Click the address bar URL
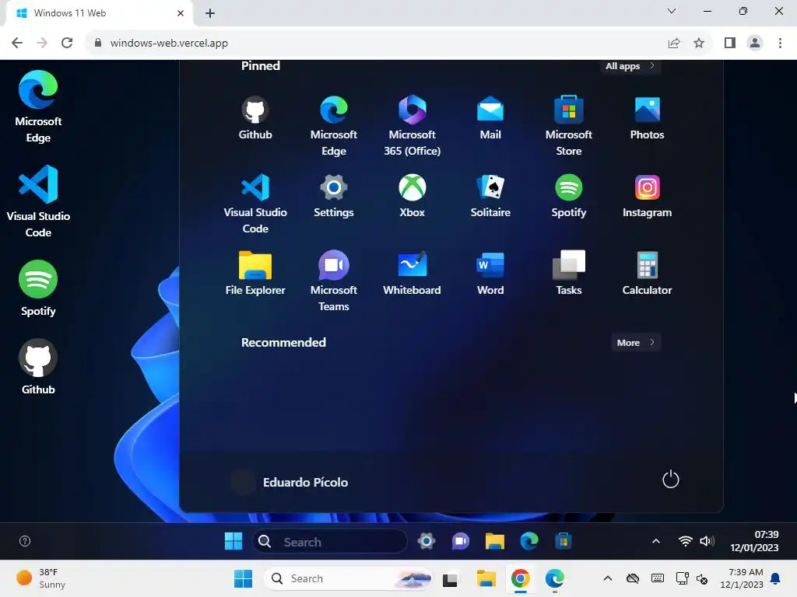This screenshot has width=797, height=597. (x=169, y=44)
